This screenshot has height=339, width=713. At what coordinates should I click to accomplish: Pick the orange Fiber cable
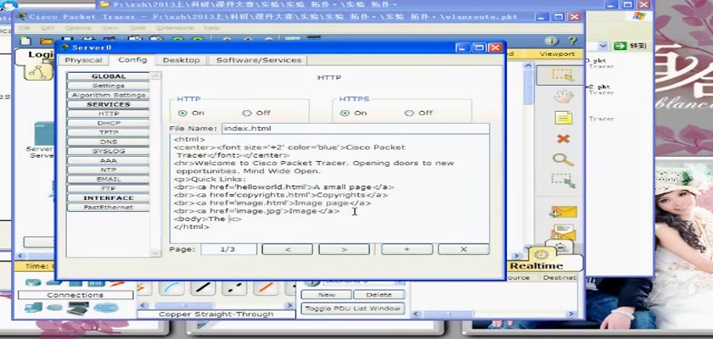coord(266,287)
